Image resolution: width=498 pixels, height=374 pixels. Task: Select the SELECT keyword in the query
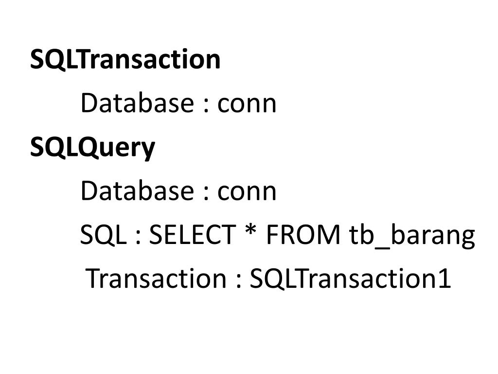pyautogui.click(x=193, y=234)
